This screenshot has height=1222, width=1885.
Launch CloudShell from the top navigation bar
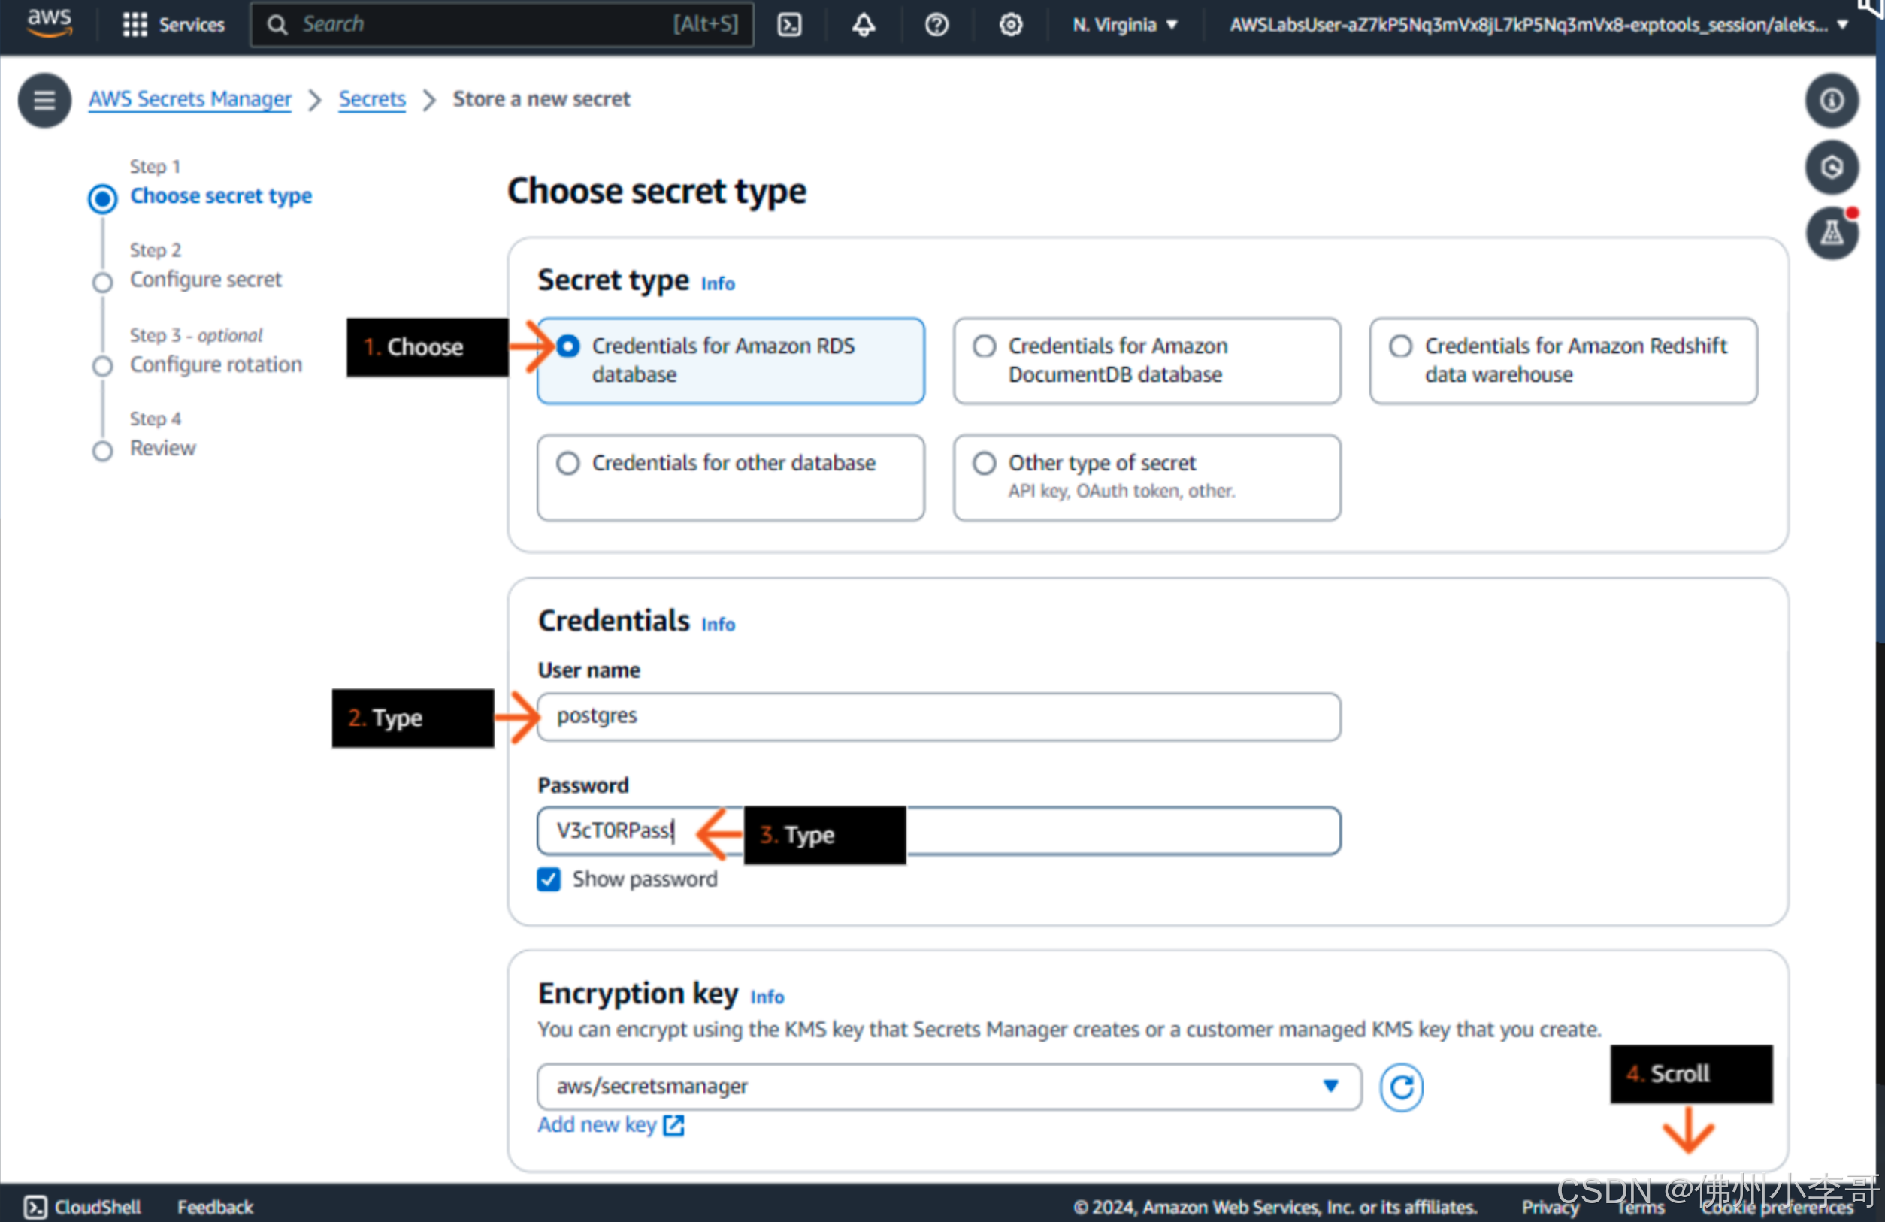pos(790,25)
